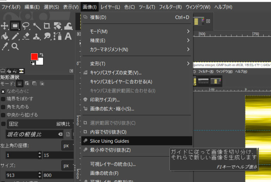Enable the 境界をぼかす checkbox

(x=3, y=99)
